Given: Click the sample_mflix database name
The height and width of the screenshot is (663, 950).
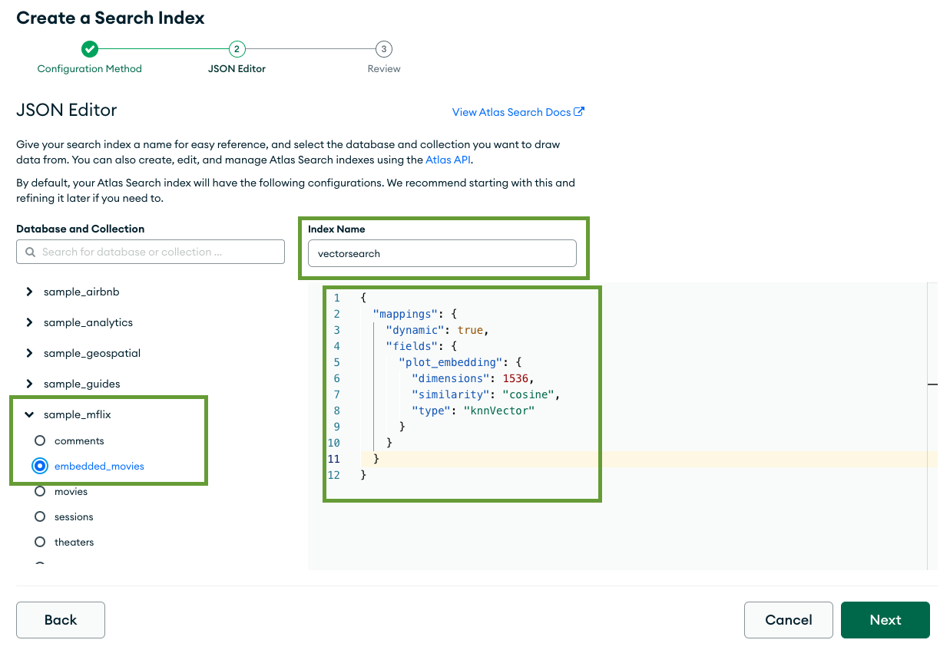Looking at the screenshot, I should tap(78, 414).
